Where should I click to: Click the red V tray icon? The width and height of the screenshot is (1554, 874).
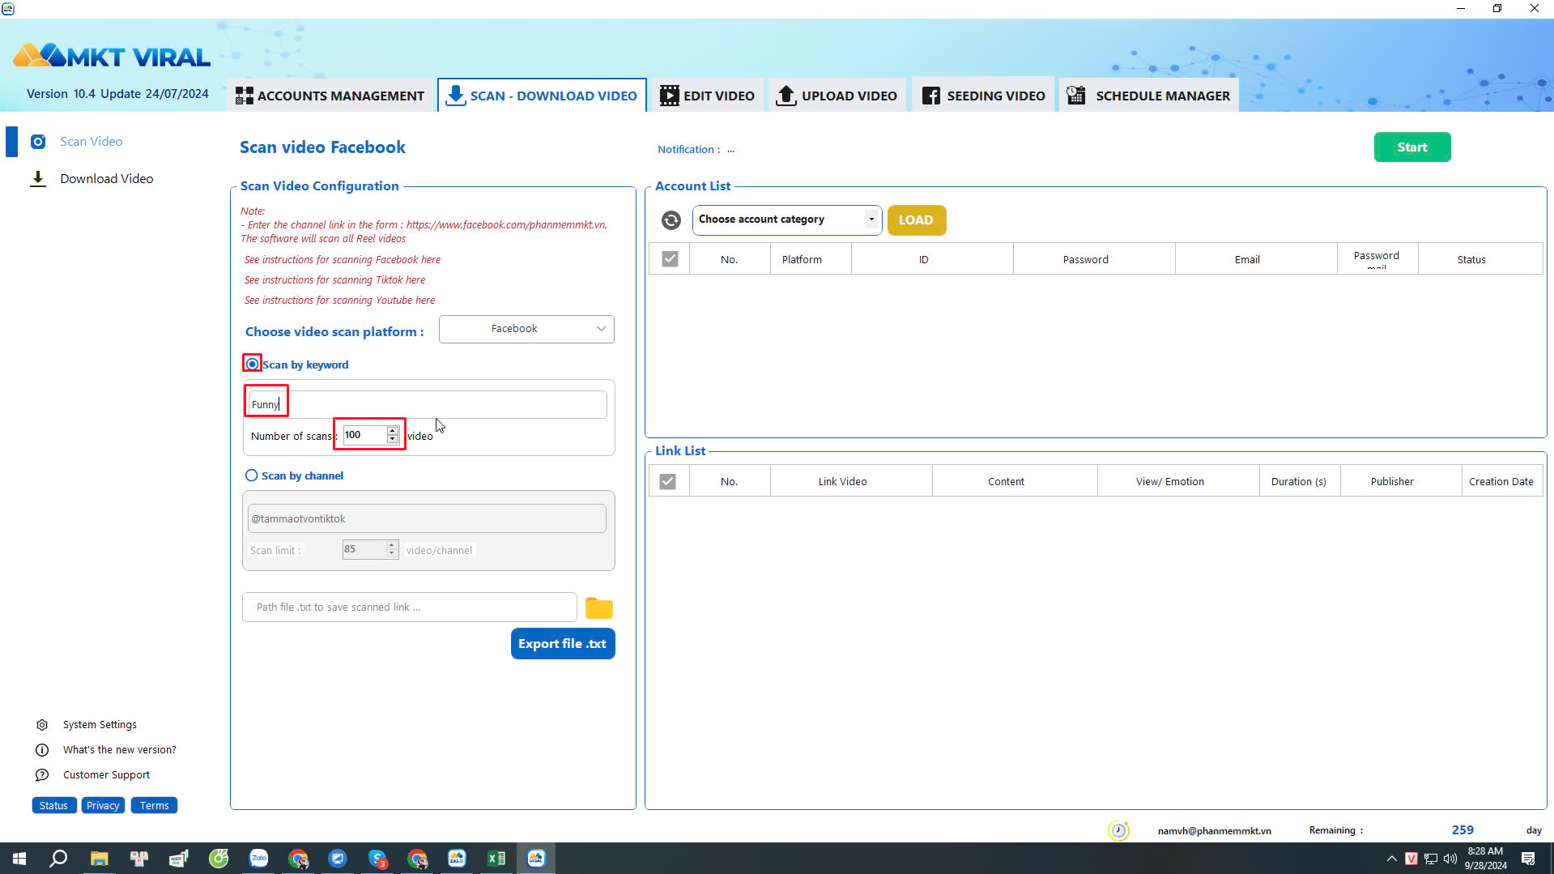coord(1411,859)
